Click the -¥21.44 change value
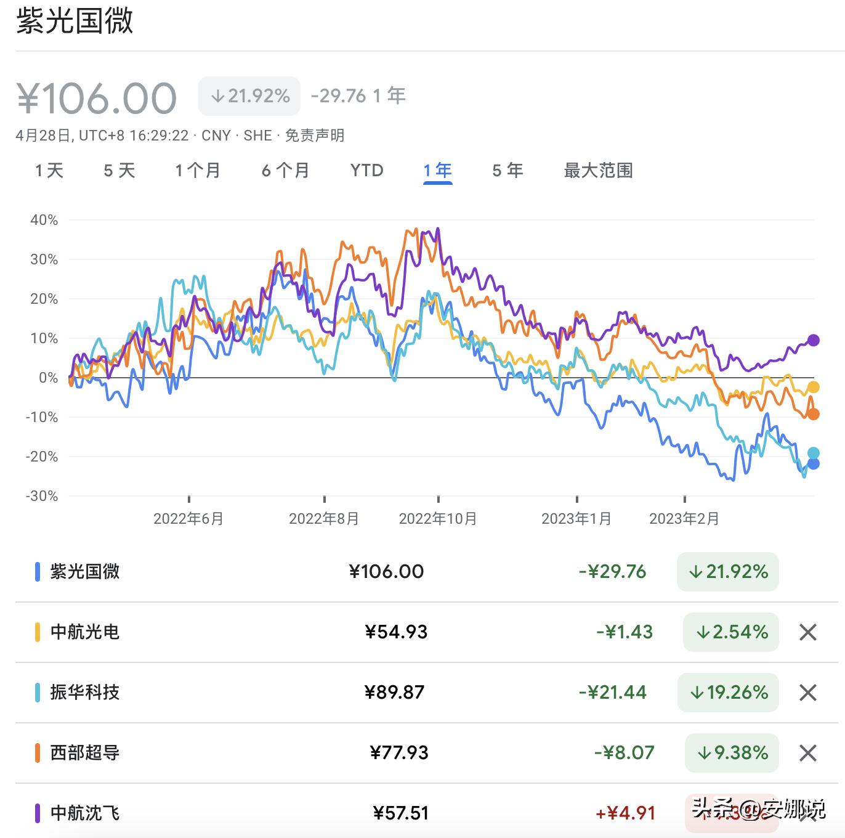845x838 pixels. tap(613, 693)
